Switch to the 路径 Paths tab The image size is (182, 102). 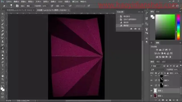[x=164, y=62]
